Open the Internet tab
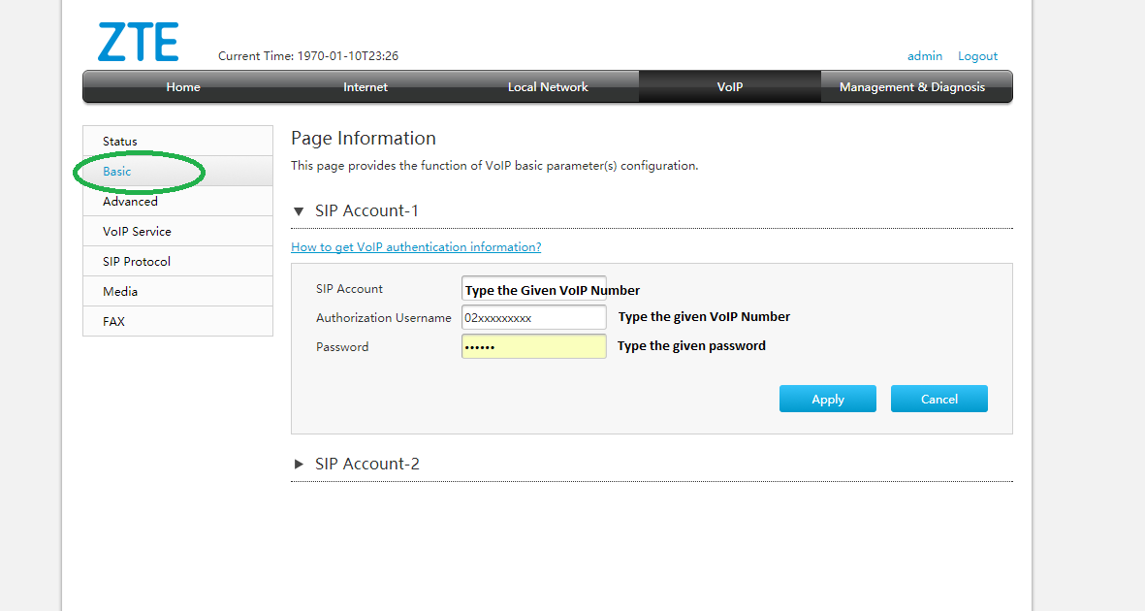This screenshot has width=1145, height=611. (x=366, y=87)
